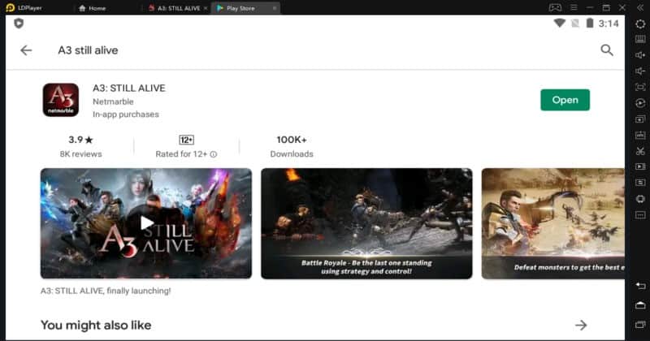Click the 3:14 clock

[608, 24]
